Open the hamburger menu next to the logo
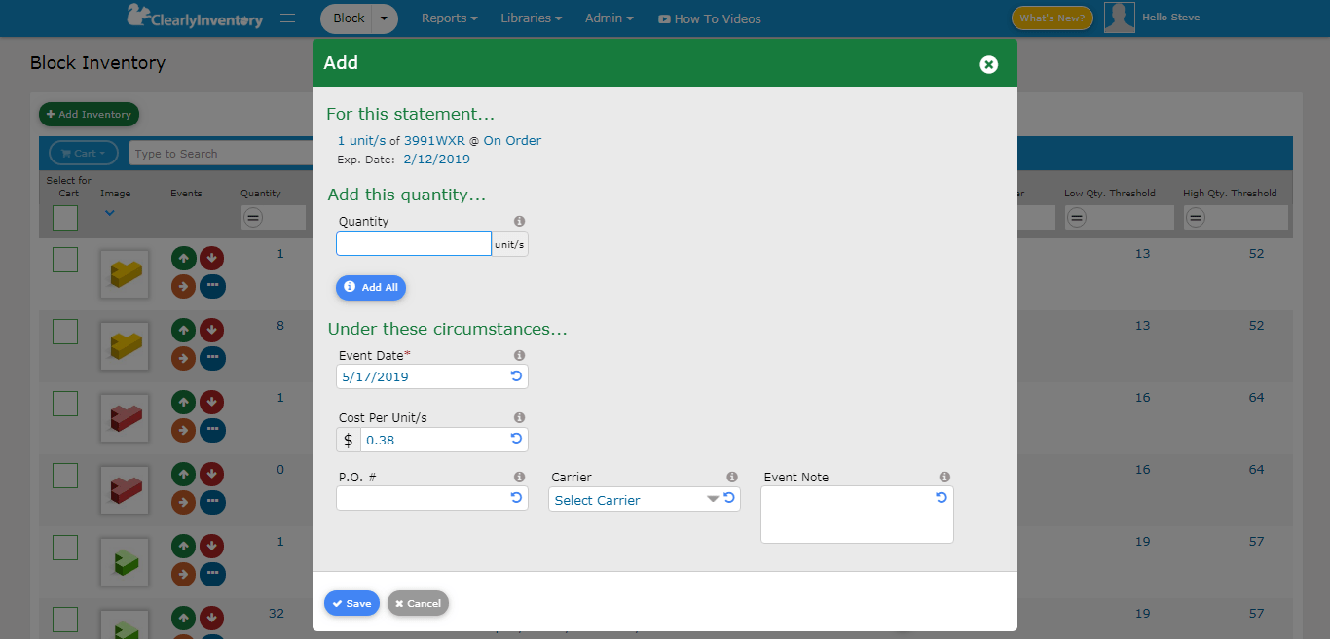This screenshot has height=639, width=1330. 287,18
